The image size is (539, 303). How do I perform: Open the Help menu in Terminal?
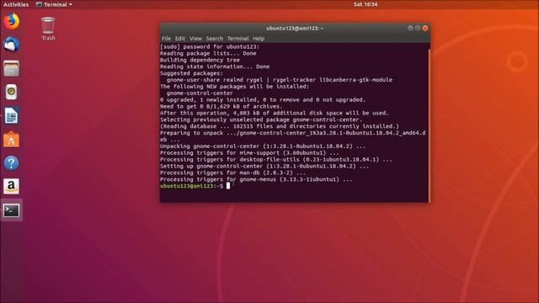259,39
